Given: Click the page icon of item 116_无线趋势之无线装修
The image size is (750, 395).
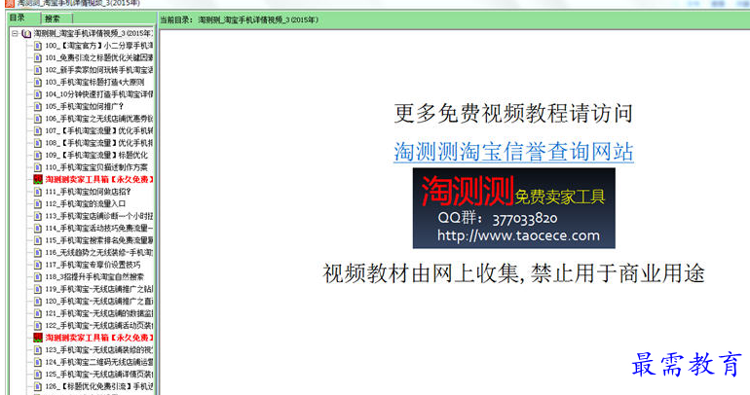Looking at the screenshot, I should coord(38,253).
